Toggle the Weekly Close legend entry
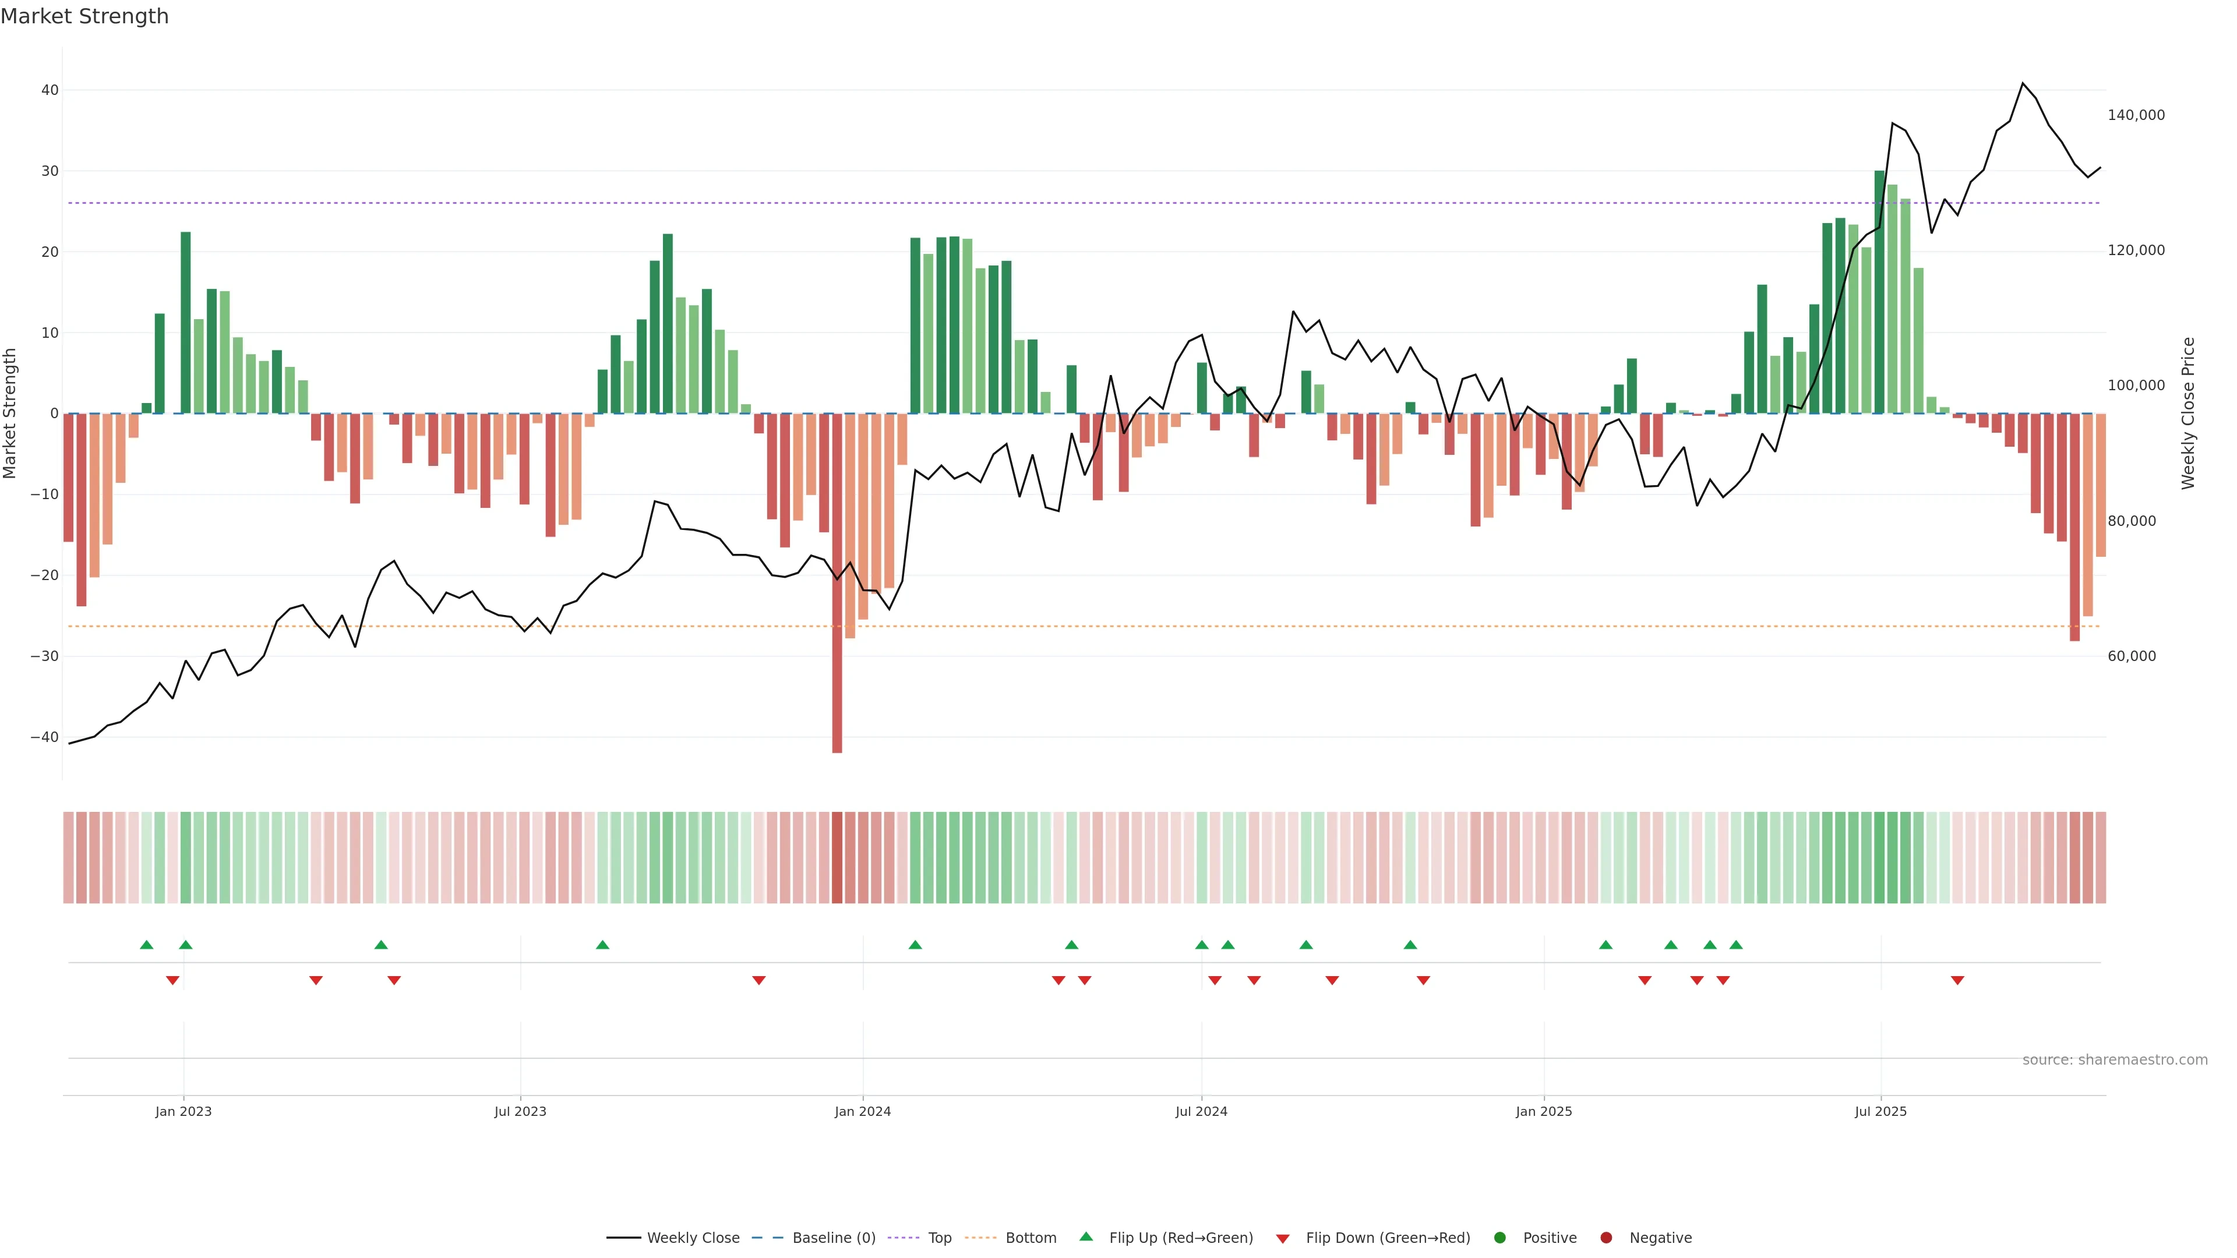This screenshot has width=2237, height=1258. (693, 1237)
